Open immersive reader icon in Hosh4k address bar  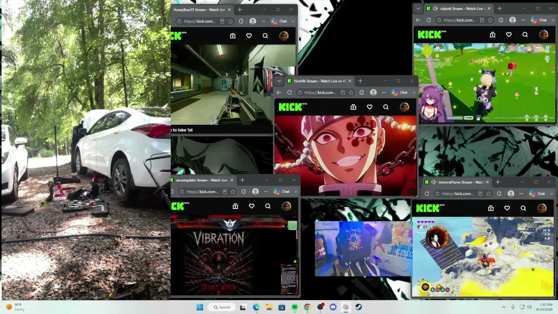point(343,92)
